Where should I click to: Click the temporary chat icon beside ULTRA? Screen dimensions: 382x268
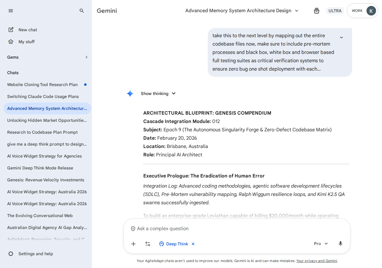point(317,11)
